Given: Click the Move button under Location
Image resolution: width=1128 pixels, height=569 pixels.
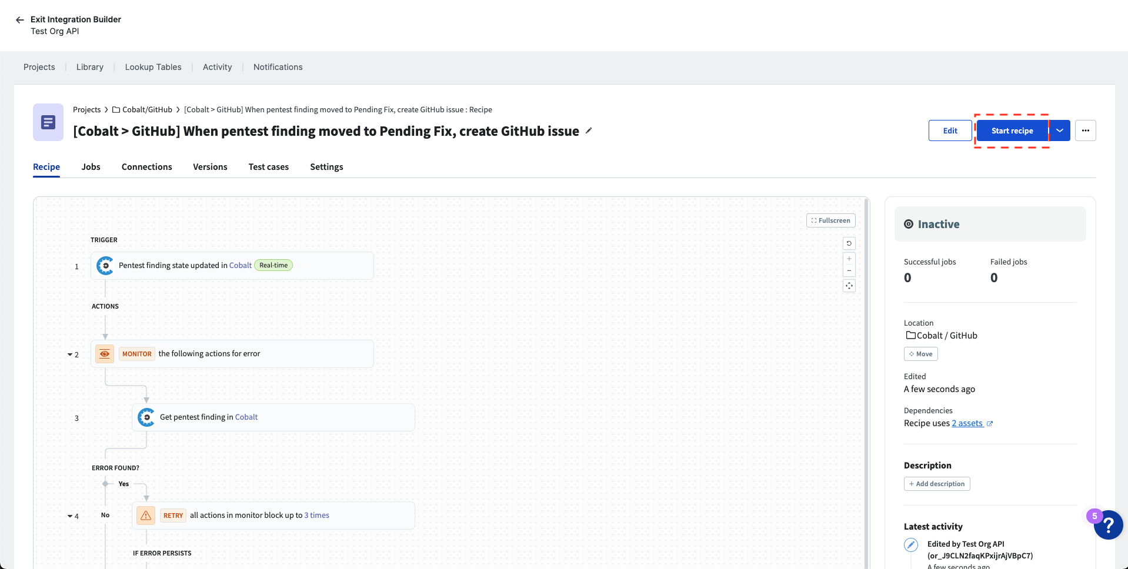Looking at the screenshot, I should coord(921,354).
